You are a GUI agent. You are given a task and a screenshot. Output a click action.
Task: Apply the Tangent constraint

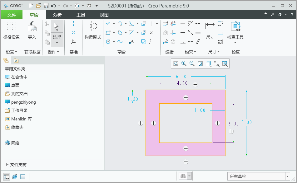[191, 24]
